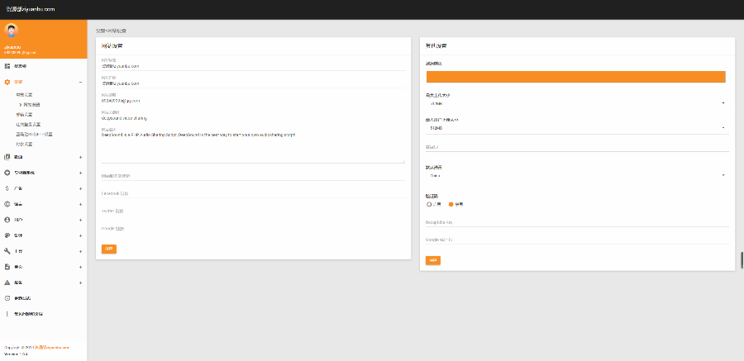744x361 pixels.
Task: Select the orange filled radio button
Action: pyautogui.click(x=451, y=203)
